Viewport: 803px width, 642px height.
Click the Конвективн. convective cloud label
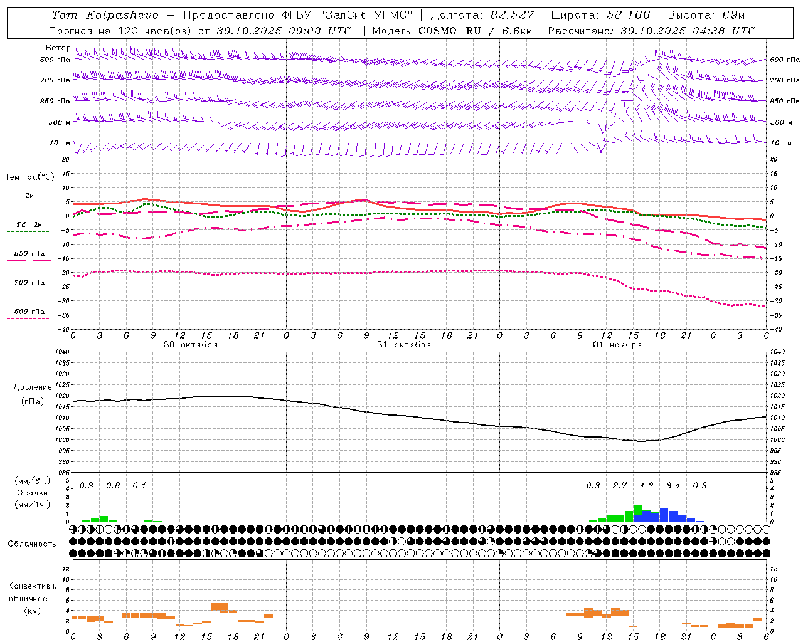click(33, 586)
